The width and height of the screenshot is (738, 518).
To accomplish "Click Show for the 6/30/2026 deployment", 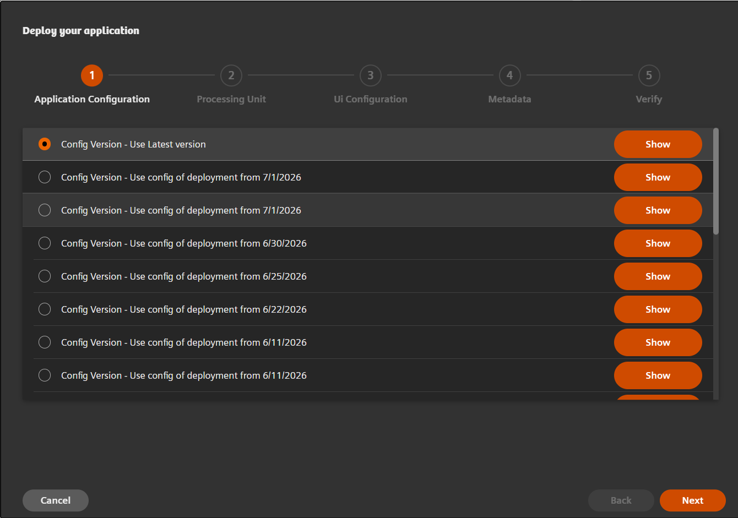I will pyautogui.click(x=658, y=243).
